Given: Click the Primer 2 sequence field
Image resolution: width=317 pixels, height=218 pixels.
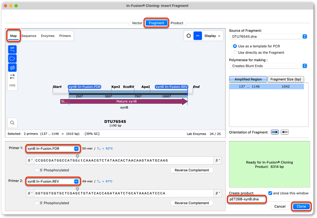Looking at the screenshot, I should [124, 193].
